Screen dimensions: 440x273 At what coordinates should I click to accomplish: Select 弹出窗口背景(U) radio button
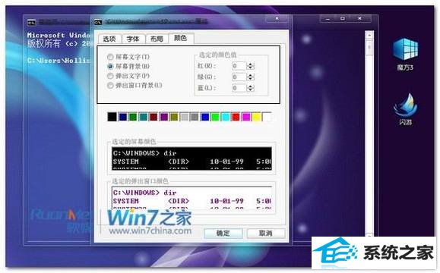(x=110, y=86)
